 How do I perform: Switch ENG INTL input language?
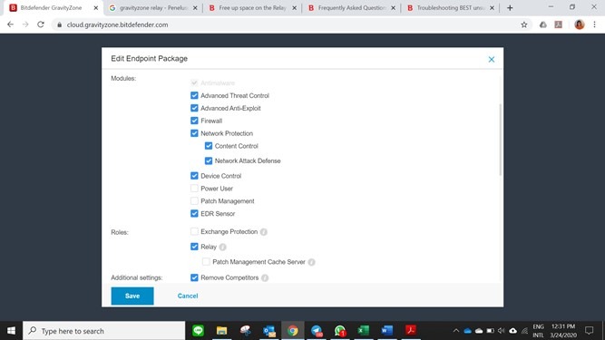pos(538,331)
